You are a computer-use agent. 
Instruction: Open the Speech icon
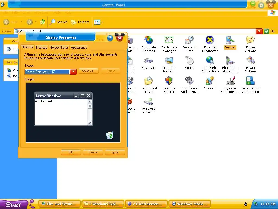click(210, 83)
